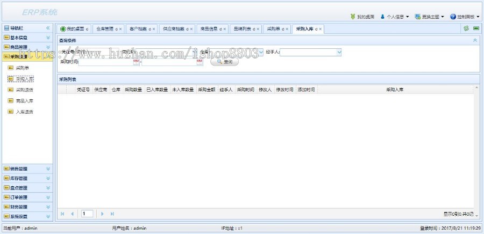Screen dimensions: 484x234
Task: Click the 凭证号 query input field
Action: [97, 53]
